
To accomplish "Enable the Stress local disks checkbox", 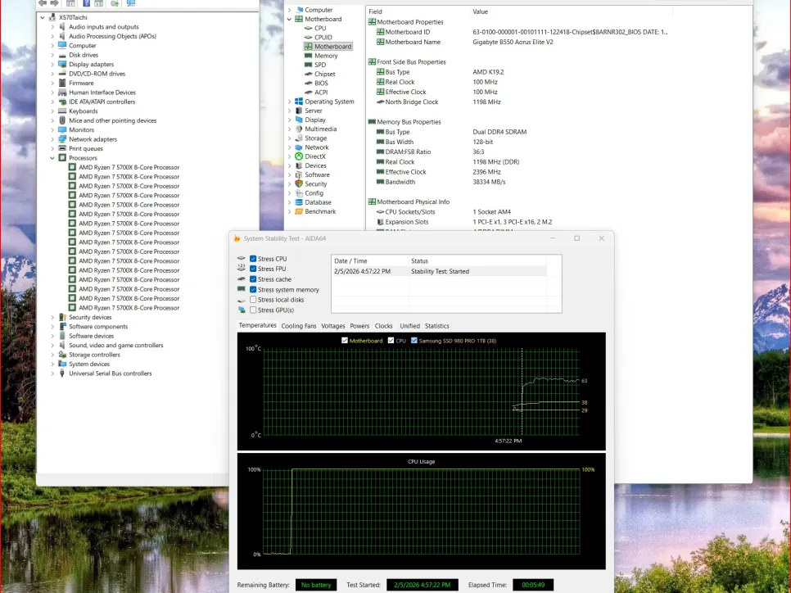I will click(253, 300).
